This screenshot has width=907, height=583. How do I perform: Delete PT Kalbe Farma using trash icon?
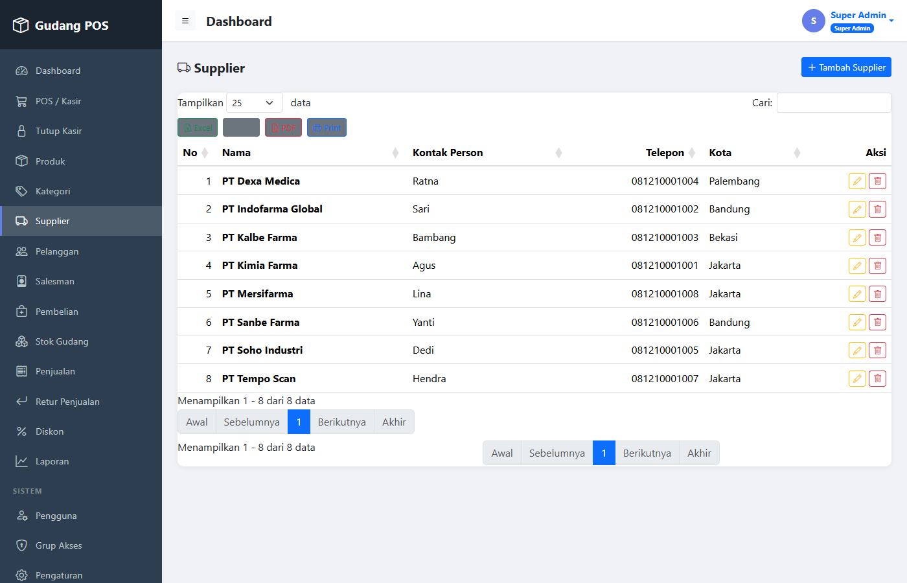coord(877,238)
